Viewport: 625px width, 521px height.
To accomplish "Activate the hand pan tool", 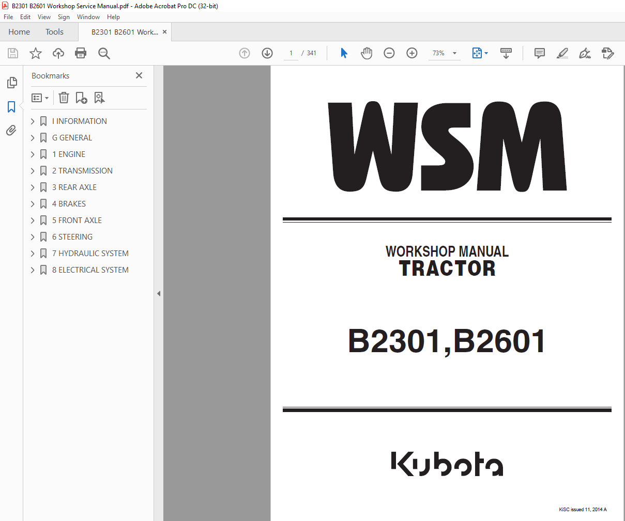I will pyautogui.click(x=367, y=53).
